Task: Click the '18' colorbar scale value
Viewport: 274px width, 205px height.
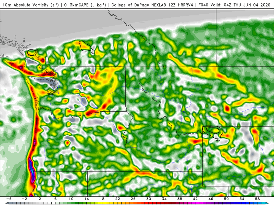Action: (102, 199)
